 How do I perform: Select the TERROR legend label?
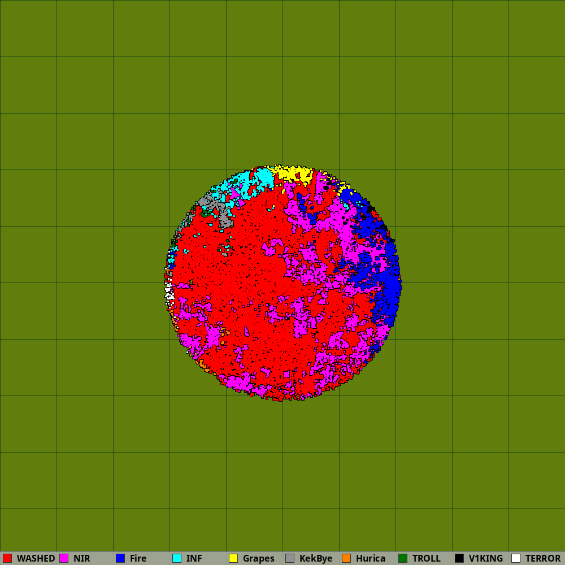(x=542, y=558)
